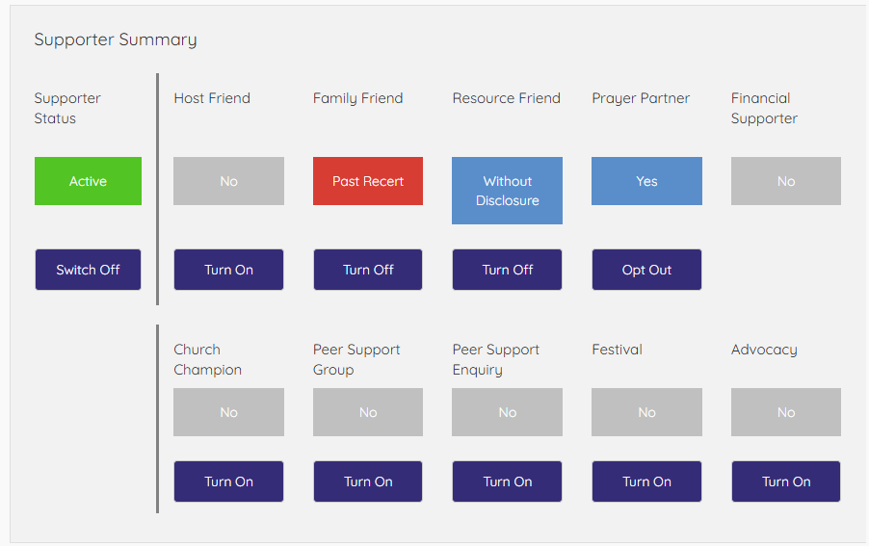Turn Off the Resource Friend status
This screenshot has height=546, width=869.
(x=507, y=270)
